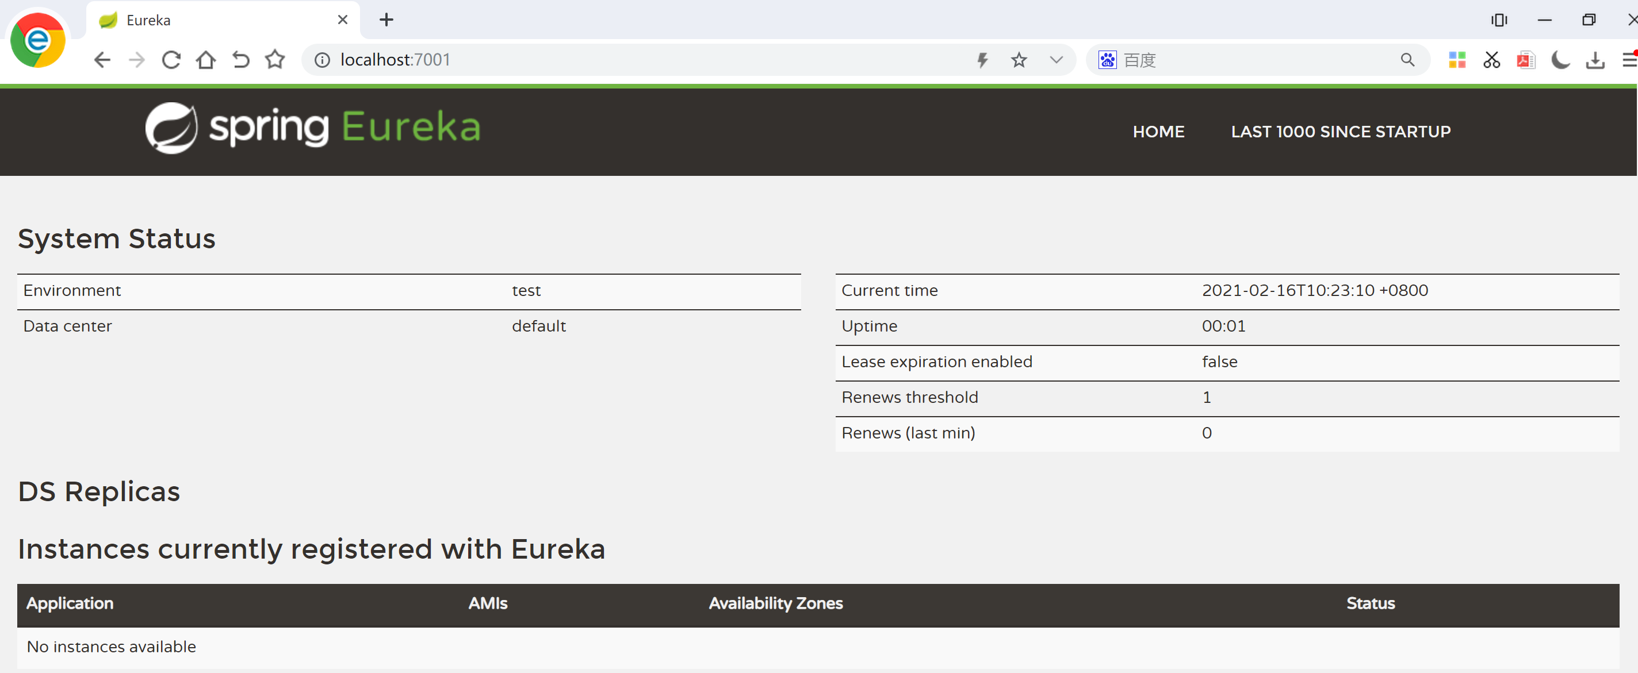The image size is (1638, 673).
Task: Open LAST 1000 SINCE STARTUP page
Action: (1341, 132)
